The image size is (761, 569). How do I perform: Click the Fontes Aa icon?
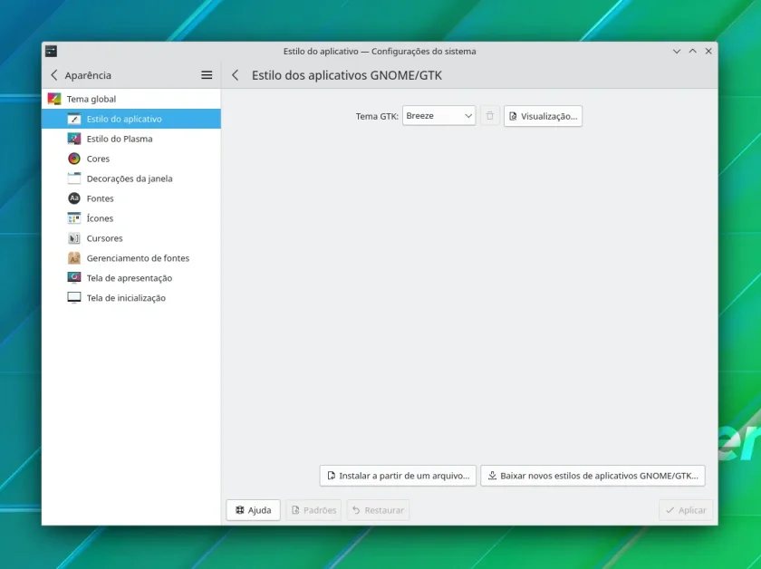coord(73,198)
